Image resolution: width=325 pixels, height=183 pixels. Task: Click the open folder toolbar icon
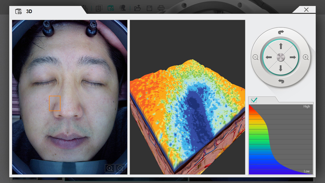click(137, 8)
